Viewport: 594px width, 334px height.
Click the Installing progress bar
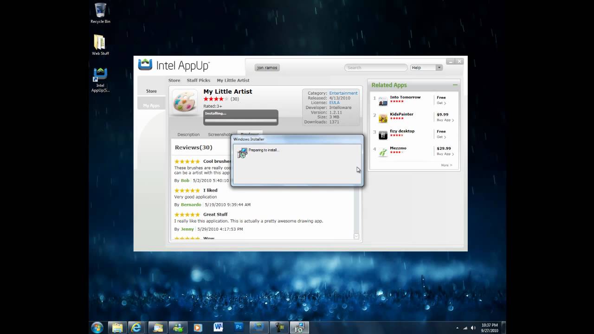tap(241, 121)
